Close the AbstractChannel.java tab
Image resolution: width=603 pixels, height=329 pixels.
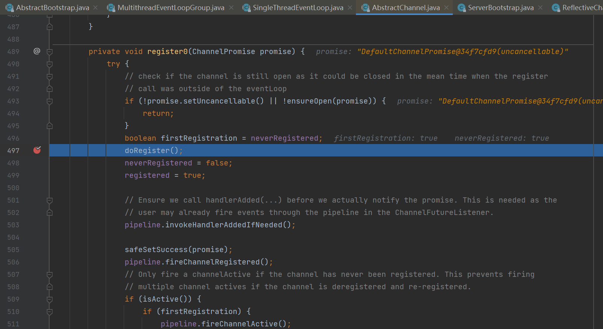[446, 8]
